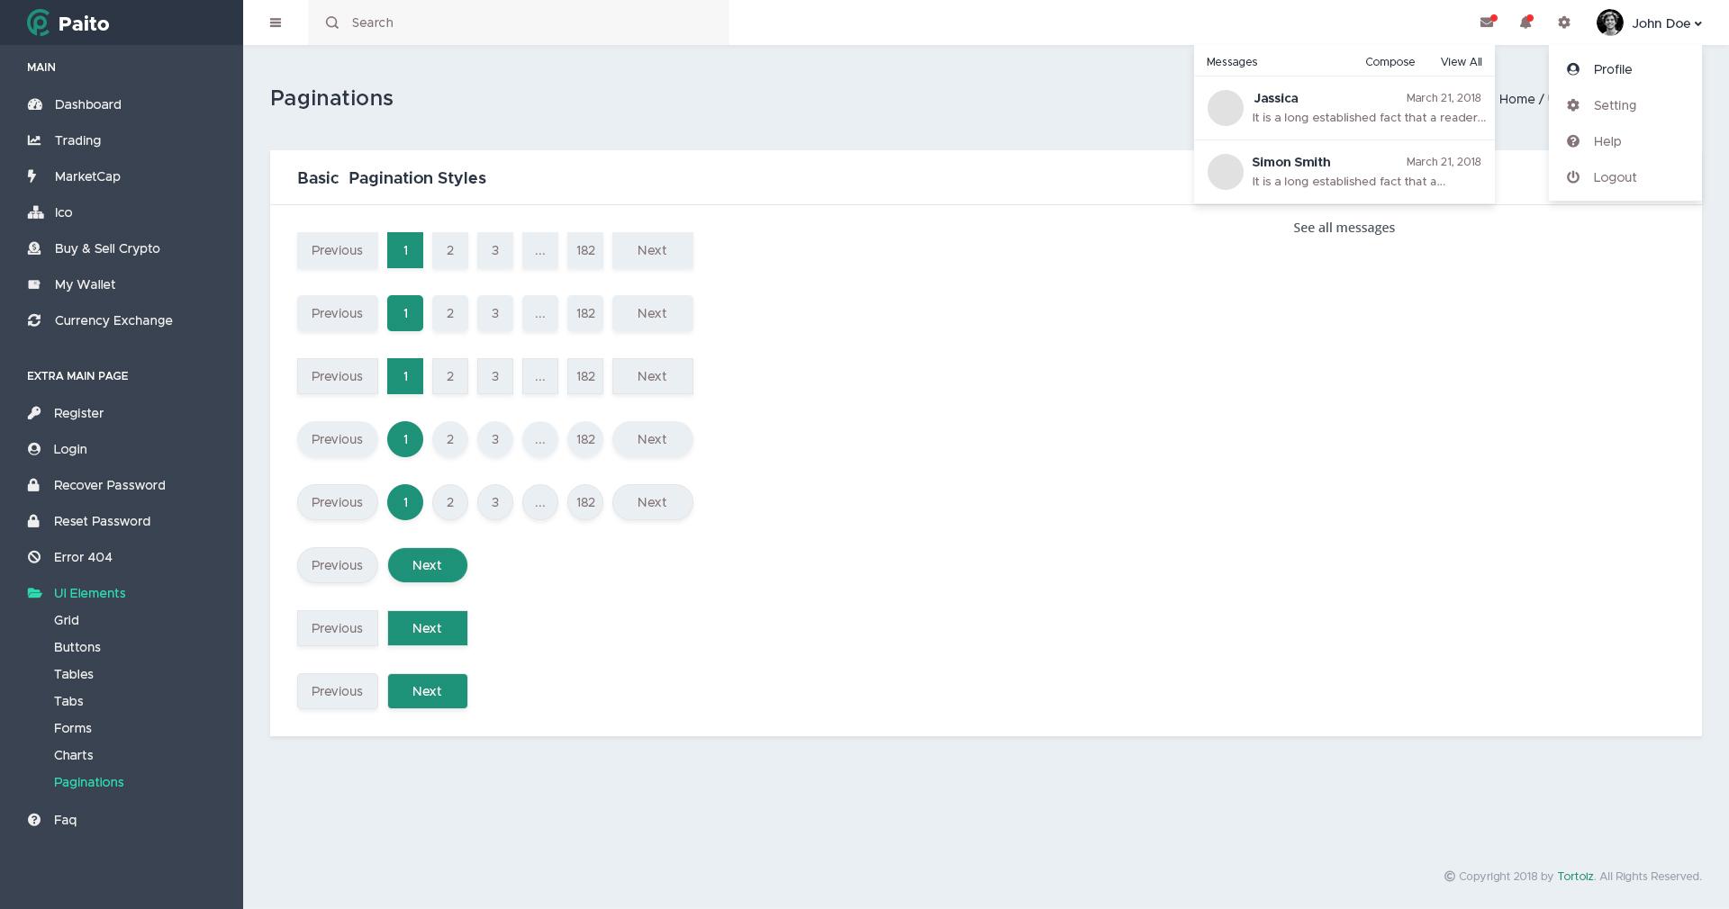1729x909 pixels.
Task: Click the search magnifier icon
Action: [332, 22]
